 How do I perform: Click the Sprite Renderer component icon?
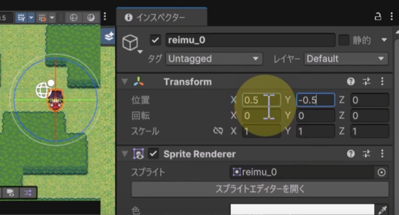pos(139,154)
